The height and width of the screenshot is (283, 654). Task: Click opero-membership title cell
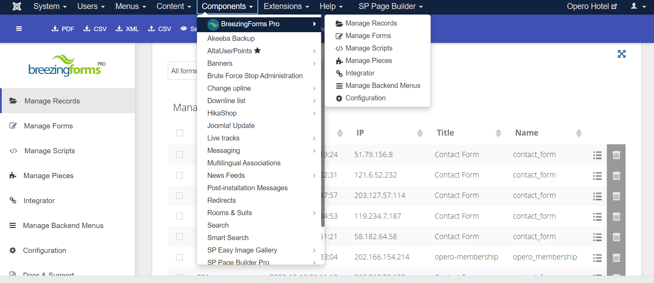[x=466, y=257]
